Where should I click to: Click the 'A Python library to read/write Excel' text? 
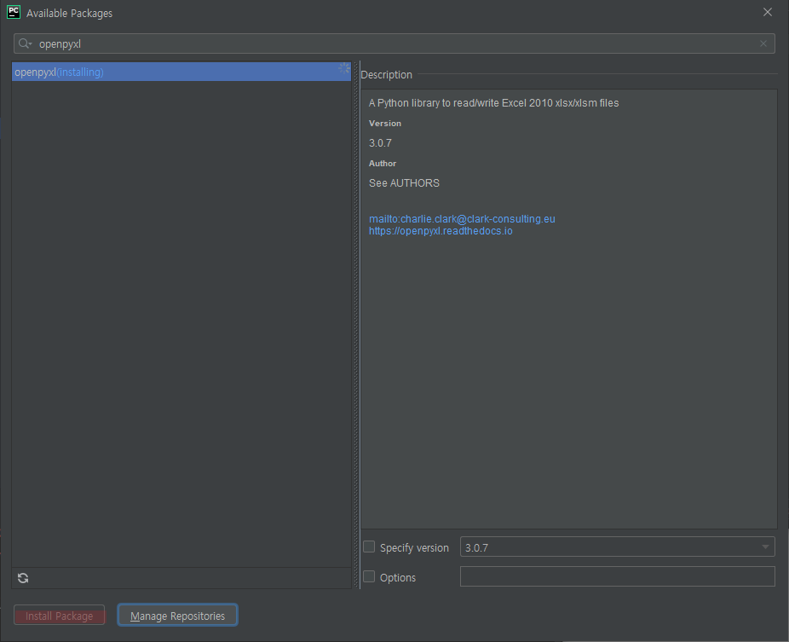coord(493,102)
